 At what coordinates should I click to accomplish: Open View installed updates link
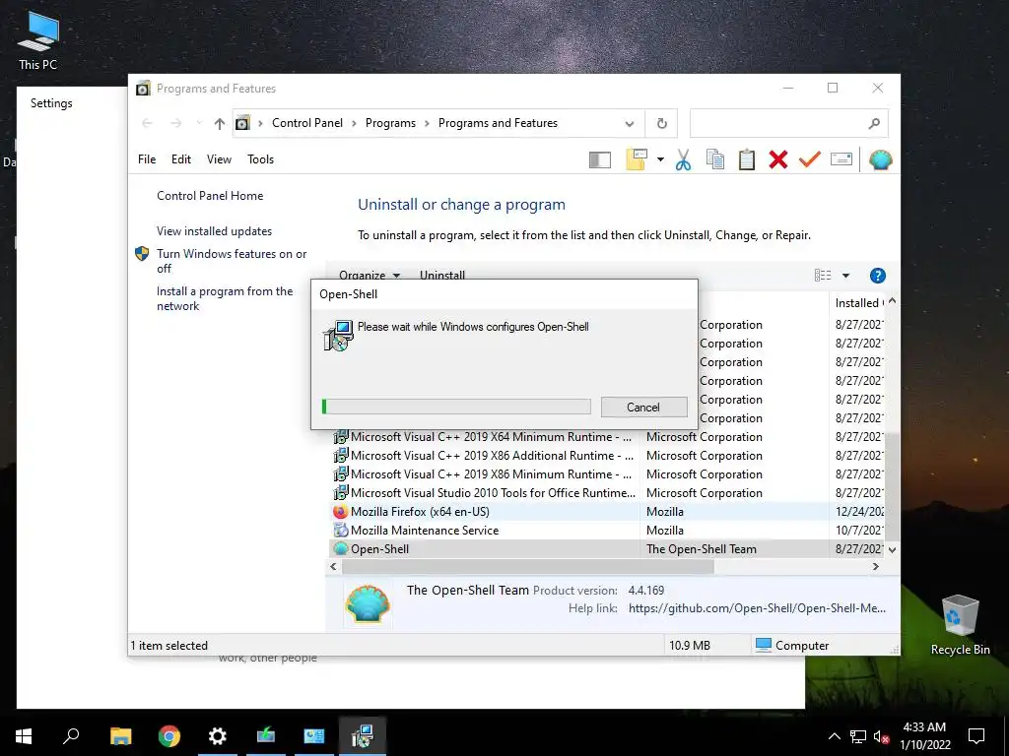(x=214, y=230)
